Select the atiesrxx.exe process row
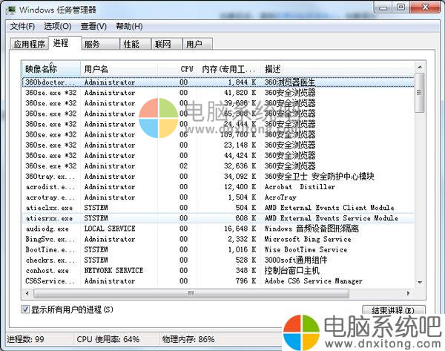Viewport: 445px width, 351px height. [x=48, y=219]
